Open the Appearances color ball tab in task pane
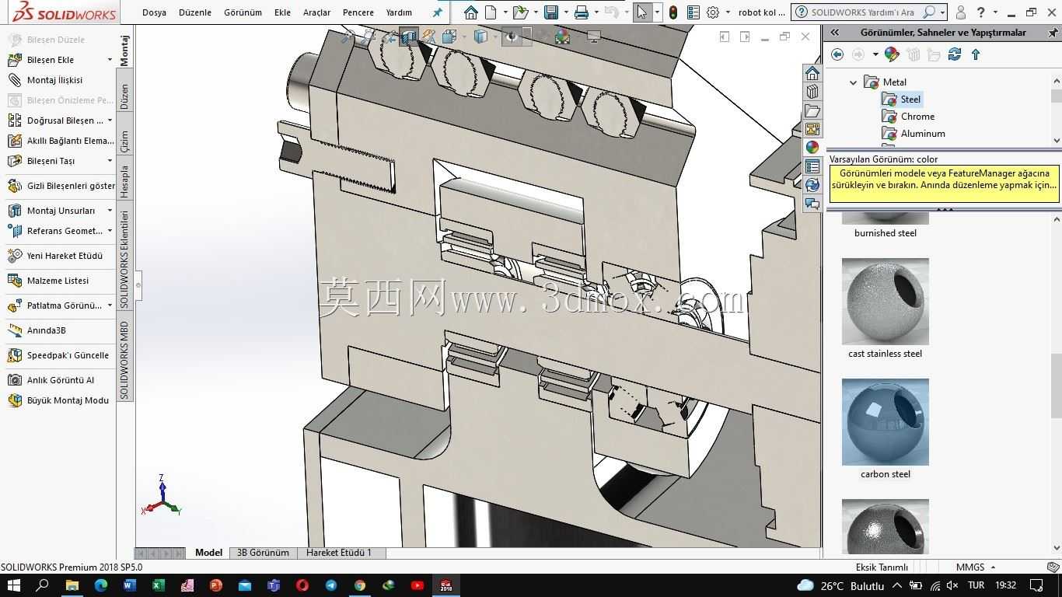 (812, 147)
